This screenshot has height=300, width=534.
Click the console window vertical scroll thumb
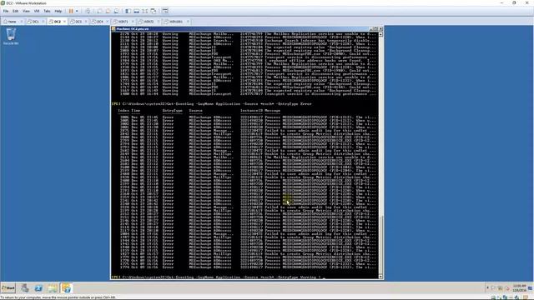tap(380, 245)
